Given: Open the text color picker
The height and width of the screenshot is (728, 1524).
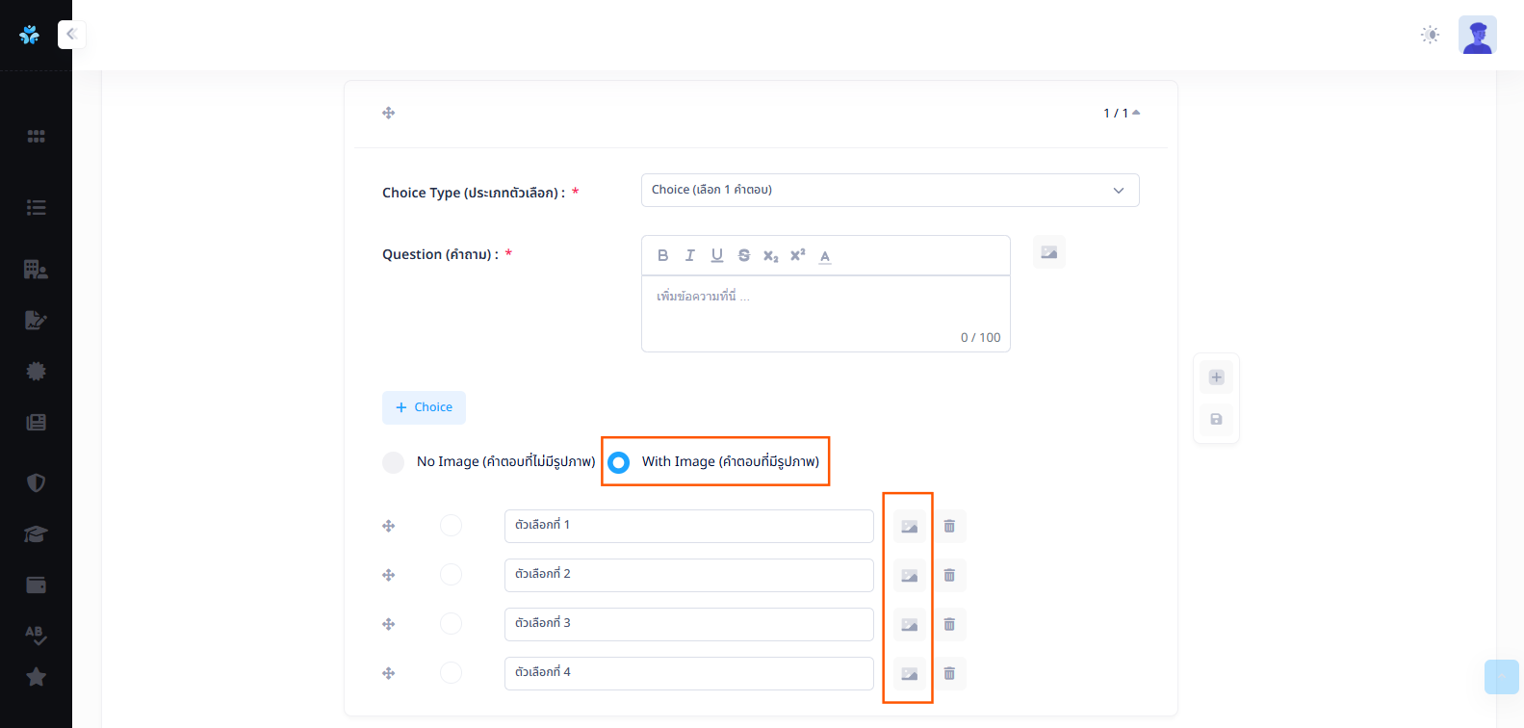Looking at the screenshot, I should click(x=825, y=255).
